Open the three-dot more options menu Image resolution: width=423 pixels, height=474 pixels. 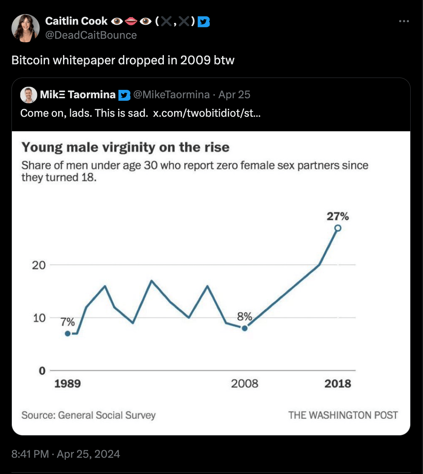[404, 21]
